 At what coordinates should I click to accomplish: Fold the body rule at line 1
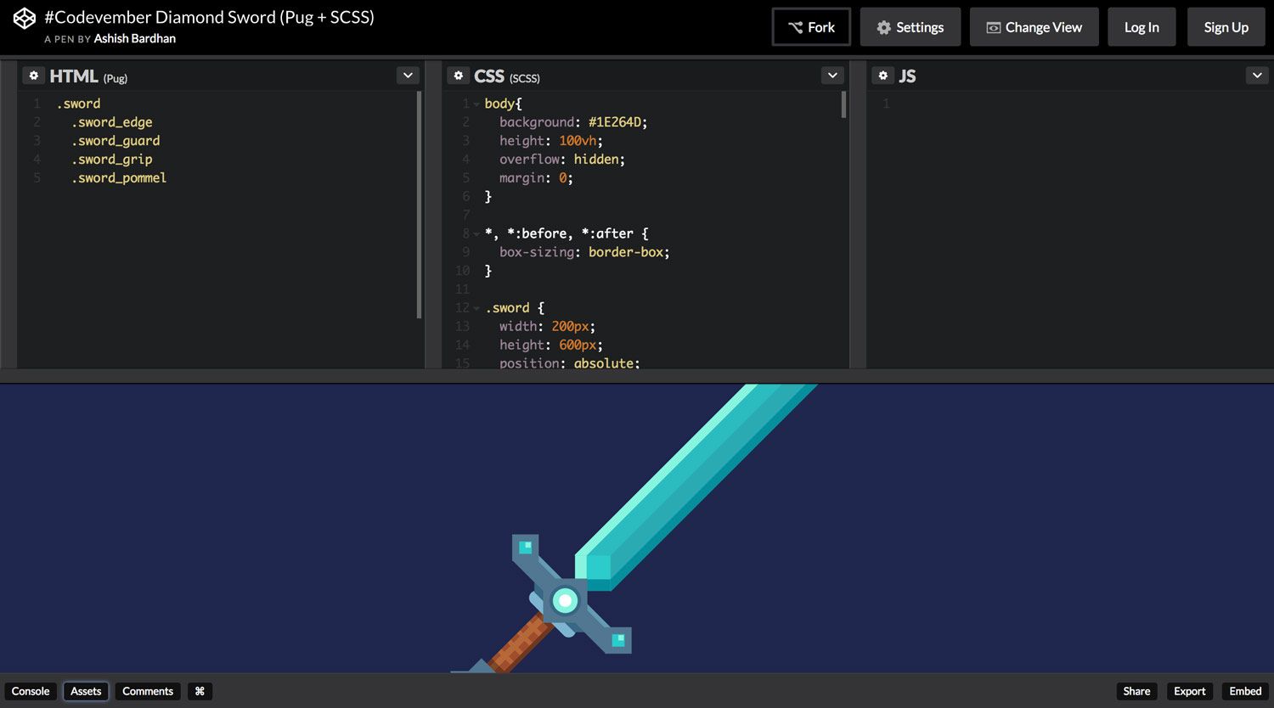(x=476, y=104)
